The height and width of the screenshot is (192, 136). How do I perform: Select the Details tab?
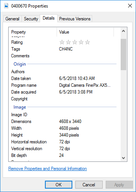tap(49, 18)
